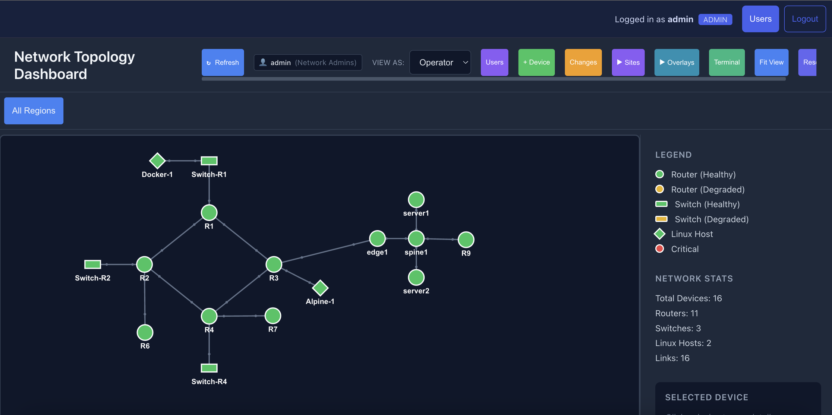Screen dimensions: 832x415
Task: Click the admin Network Admins user selector
Action: point(308,62)
